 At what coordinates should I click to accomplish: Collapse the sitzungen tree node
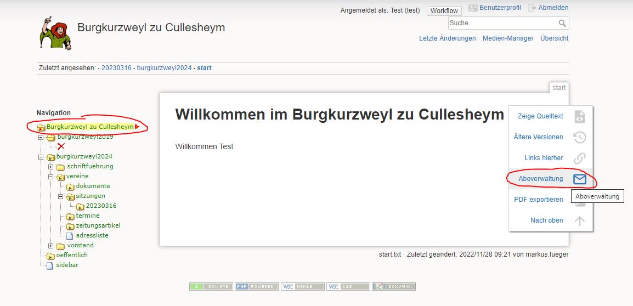click(60, 197)
